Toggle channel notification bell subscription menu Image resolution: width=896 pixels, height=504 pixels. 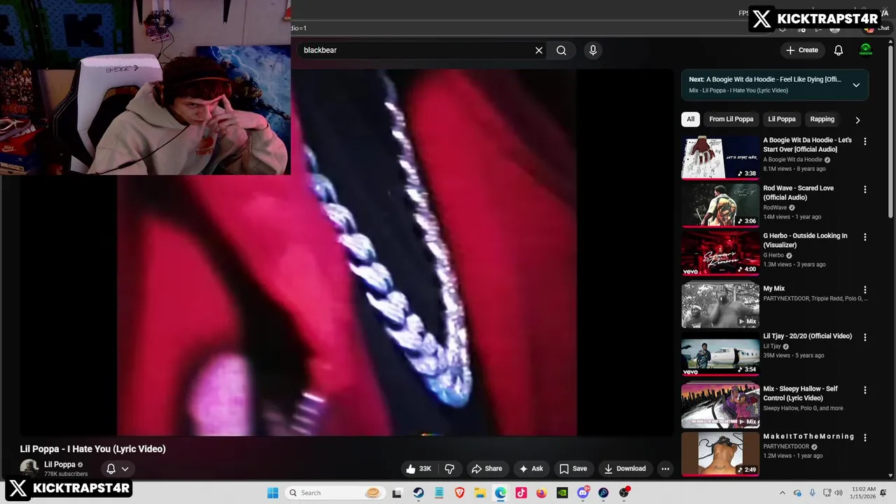coord(117,469)
